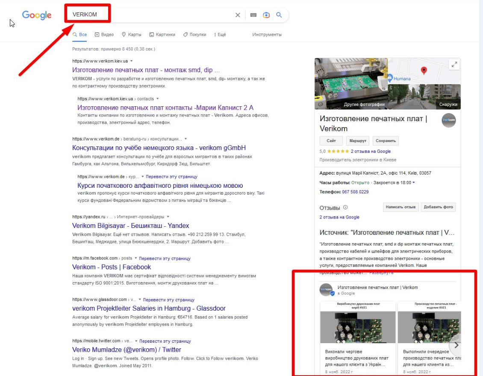This screenshot has height=376, width=483.
Task: Click the round Verikom logo in knowledge panel
Action: pyautogui.click(x=448, y=120)
